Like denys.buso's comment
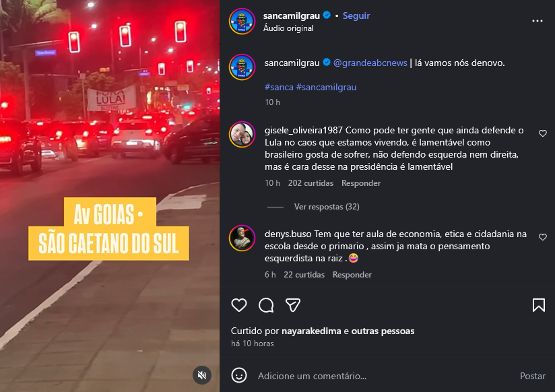 pyautogui.click(x=543, y=237)
